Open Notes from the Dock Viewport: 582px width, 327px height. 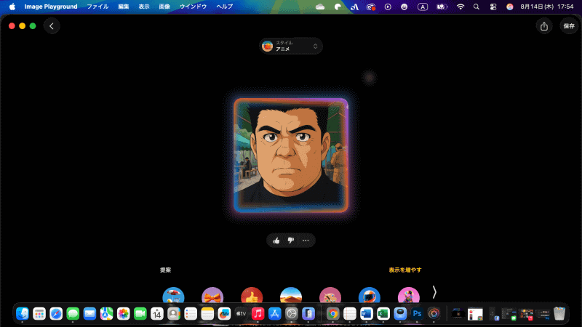pos(207,314)
